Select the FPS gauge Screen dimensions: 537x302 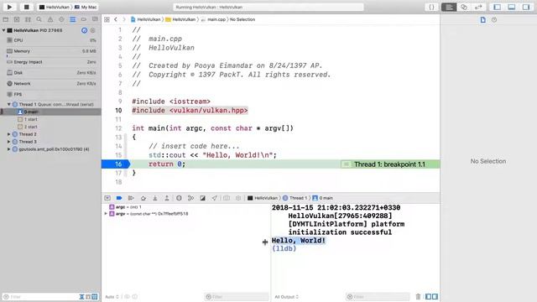tap(50, 94)
